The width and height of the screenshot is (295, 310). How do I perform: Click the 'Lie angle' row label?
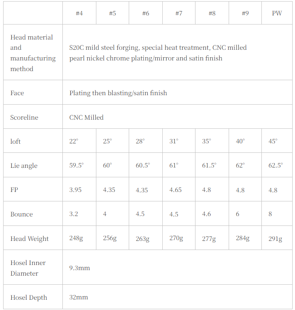(24, 165)
